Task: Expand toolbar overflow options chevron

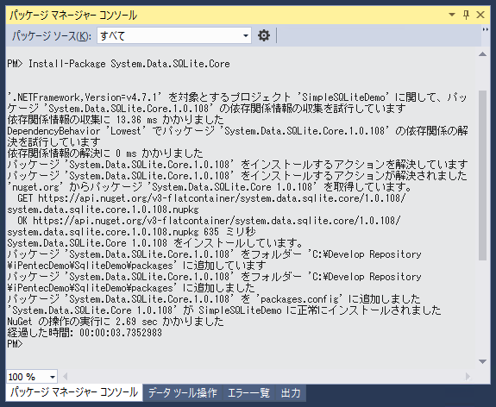Action: tap(485, 29)
